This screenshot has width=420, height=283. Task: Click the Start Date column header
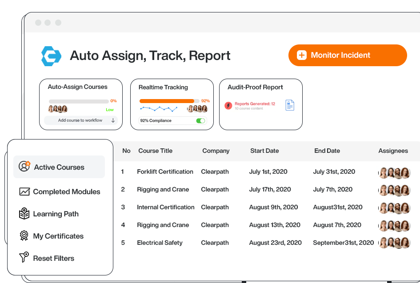[264, 151]
